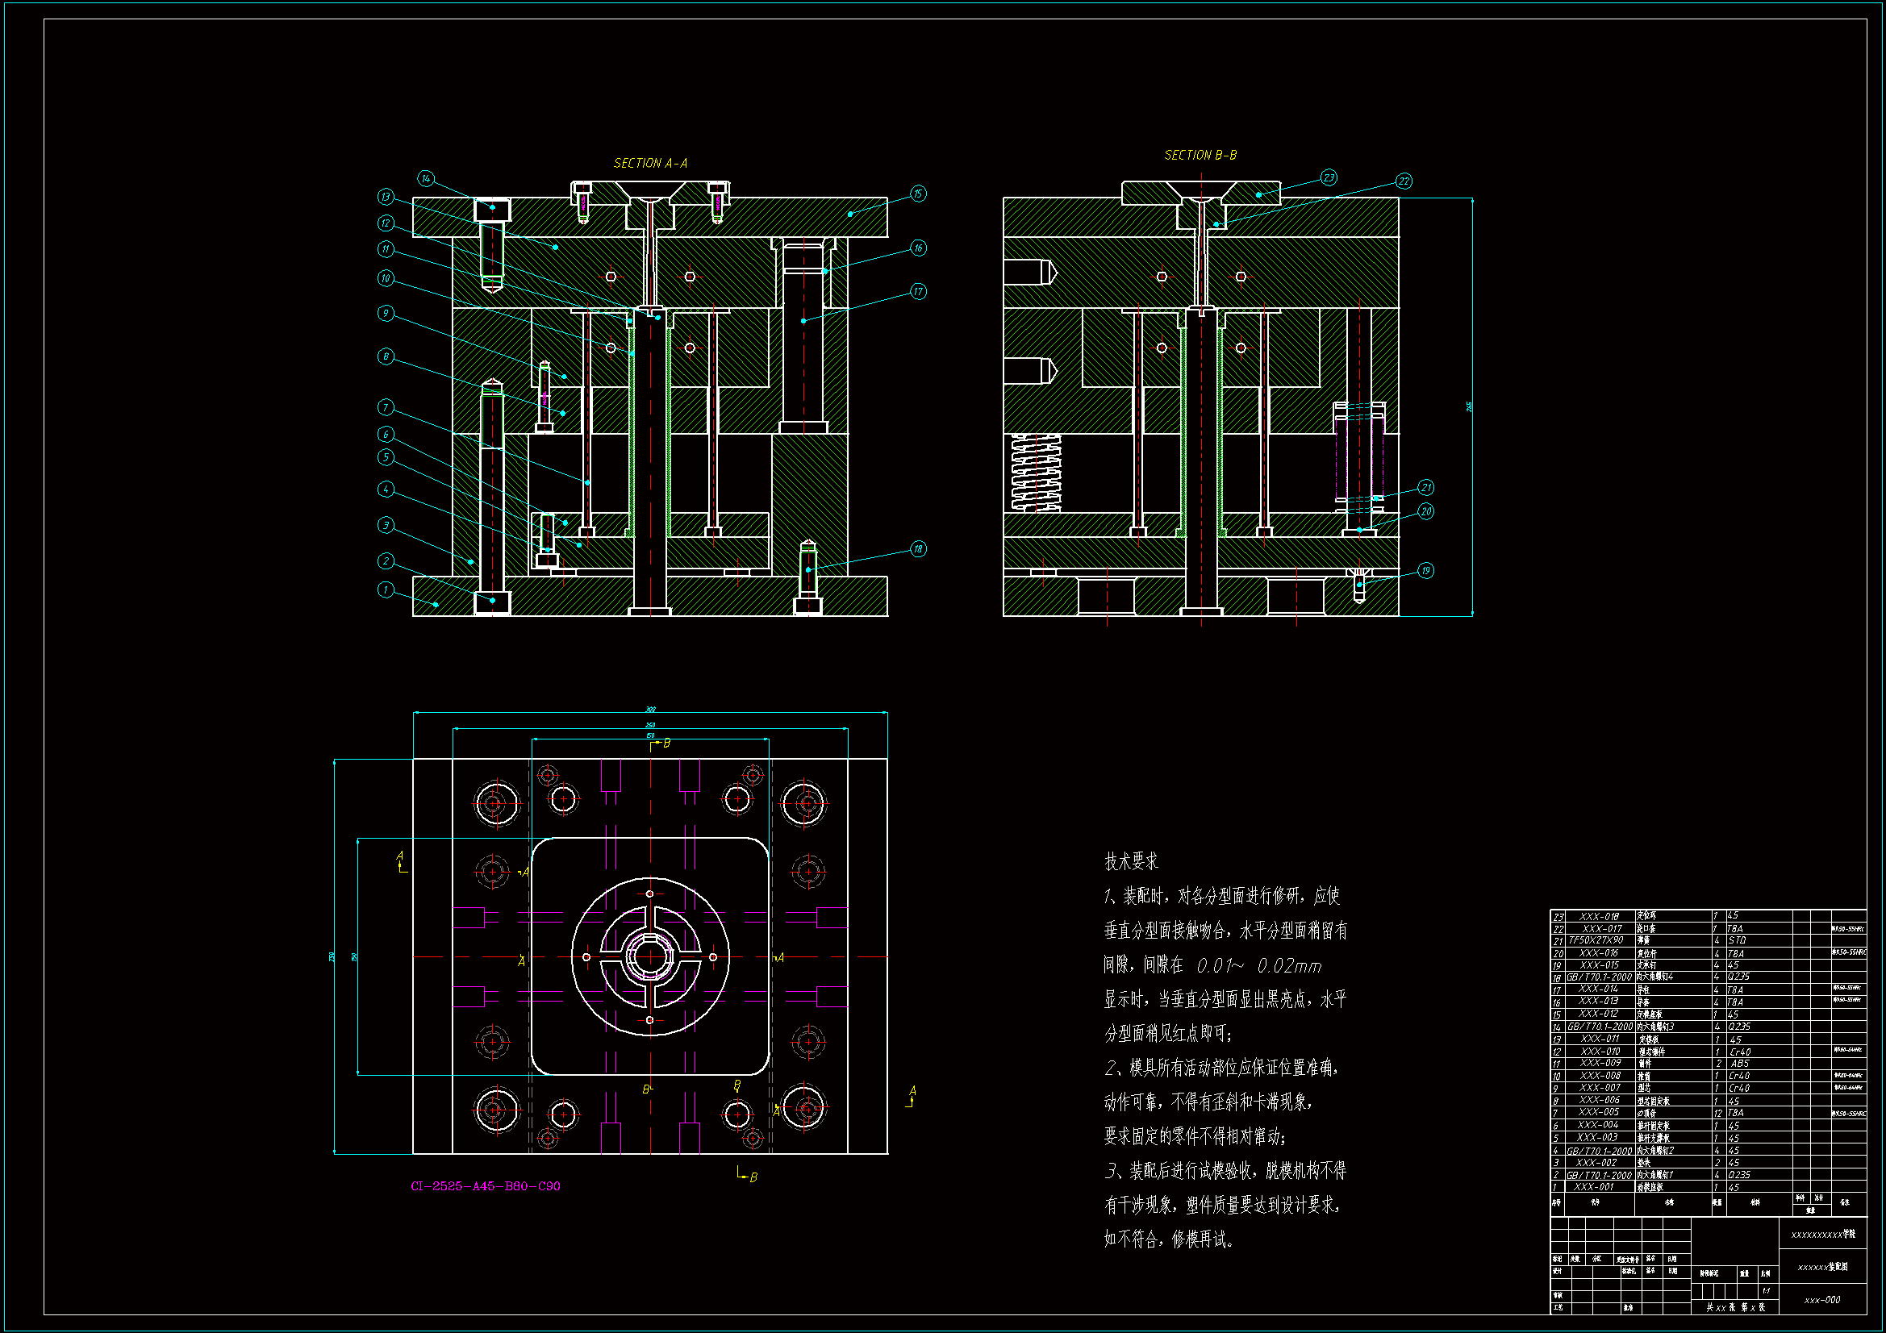The image size is (1886, 1333).
Task: Click the XXX-001 part number cell
Action: pos(1593,1187)
